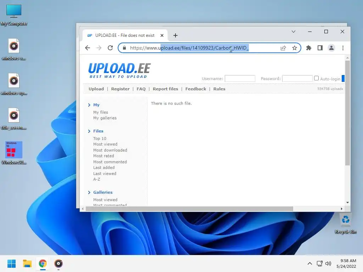Image resolution: width=363 pixels, height=272 pixels.
Task: Click the padlock site info icon
Action: (x=124, y=48)
